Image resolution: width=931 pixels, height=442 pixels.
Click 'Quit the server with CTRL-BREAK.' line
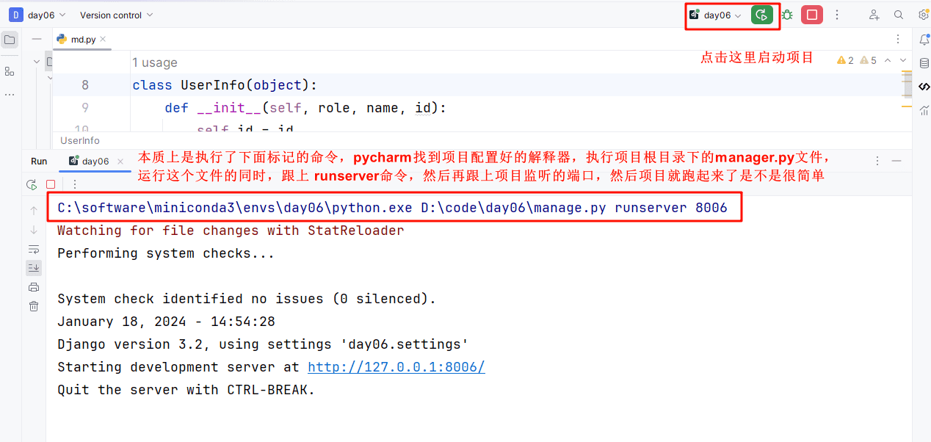(186, 390)
